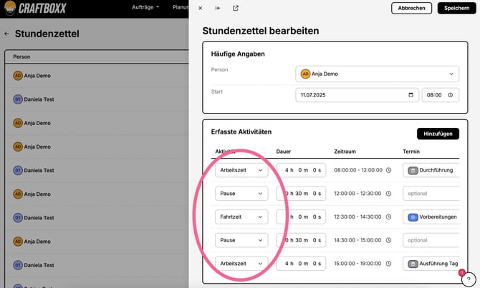This screenshot has height=288, width=480.
Task: Open the Arbeitszeit dropdown for 15:00:00 - 19:00:00
Action: tap(241, 264)
